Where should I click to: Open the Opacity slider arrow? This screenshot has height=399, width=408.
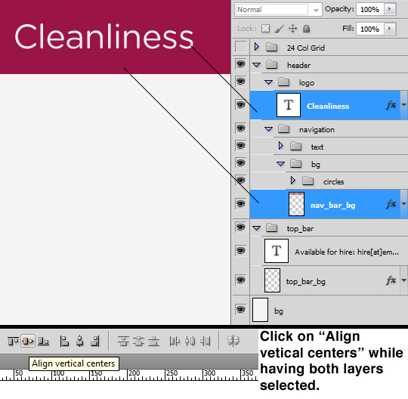pyautogui.click(x=390, y=9)
